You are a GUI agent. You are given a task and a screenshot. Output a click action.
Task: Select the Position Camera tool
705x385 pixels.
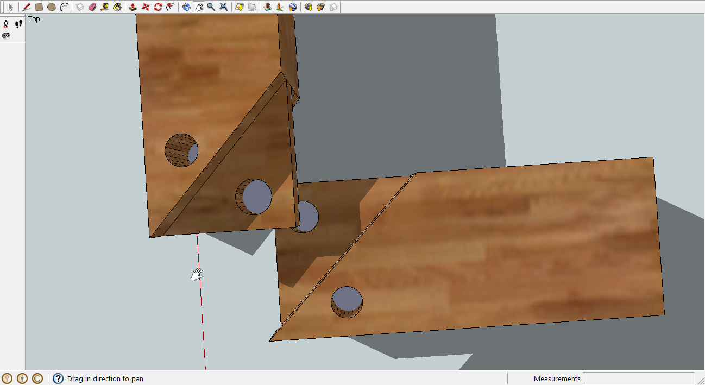click(x=7, y=24)
